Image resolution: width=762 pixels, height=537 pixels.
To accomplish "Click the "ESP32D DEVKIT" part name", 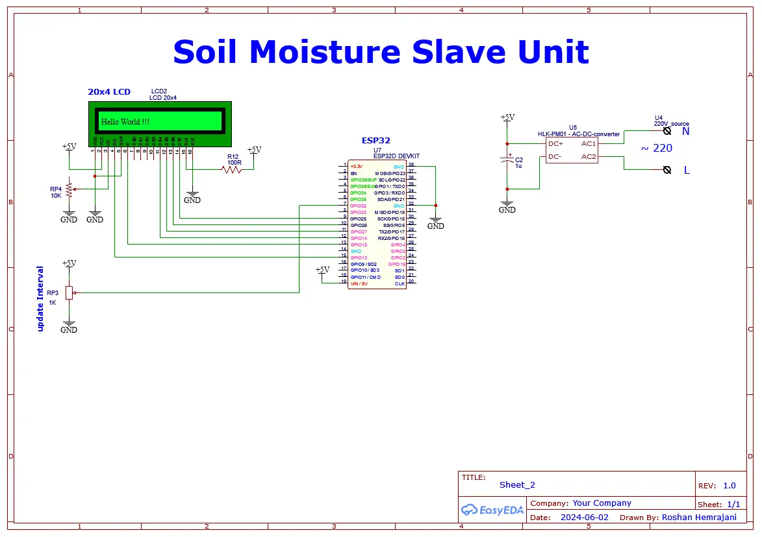I will point(396,156).
